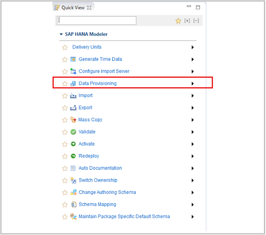Click the Data Provisioning database icon
The image size is (266, 235).
(73, 83)
